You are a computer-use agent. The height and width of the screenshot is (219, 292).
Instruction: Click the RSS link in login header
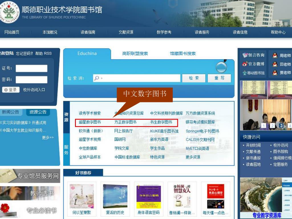(x=48, y=53)
